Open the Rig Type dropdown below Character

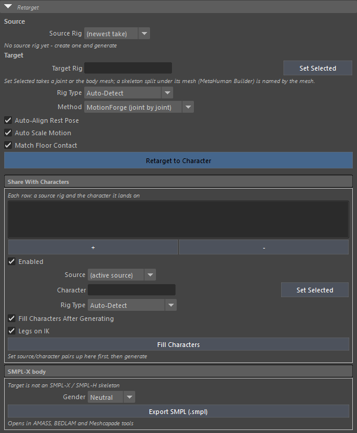132,305
